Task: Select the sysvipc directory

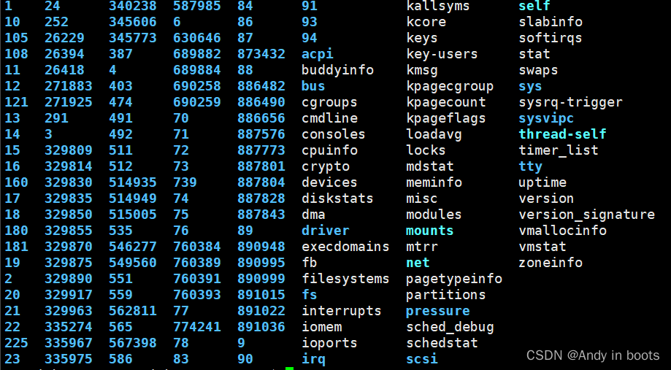Action: [x=546, y=118]
